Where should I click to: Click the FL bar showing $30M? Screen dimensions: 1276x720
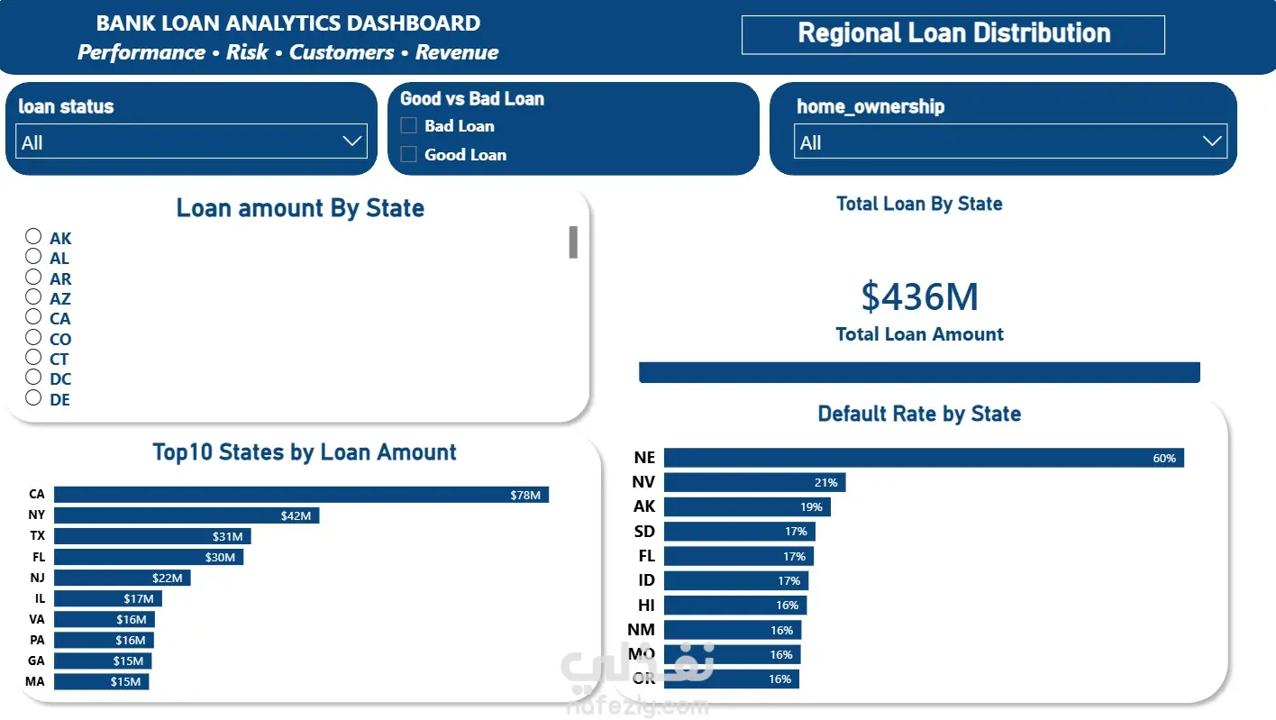(x=149, y=557)
